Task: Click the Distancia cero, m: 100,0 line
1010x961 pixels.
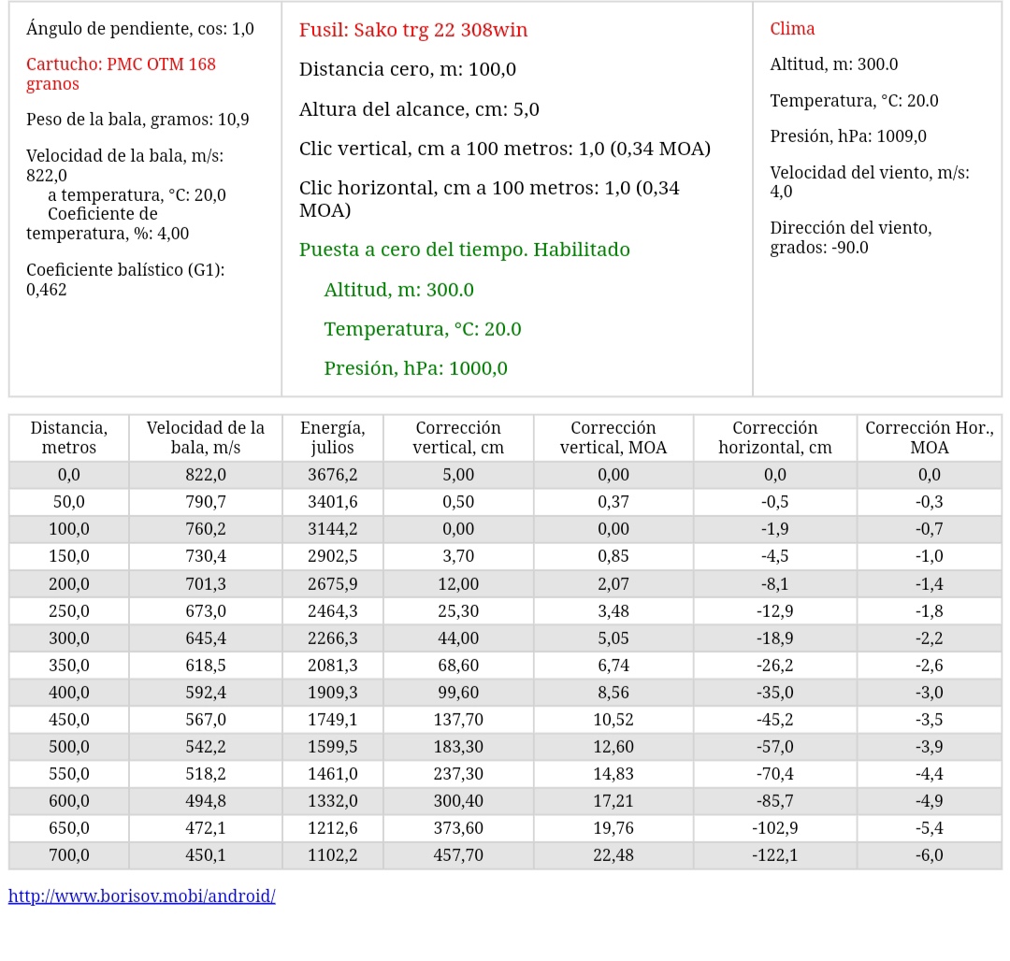Action: pyautogui.click(x=407, y=69)
